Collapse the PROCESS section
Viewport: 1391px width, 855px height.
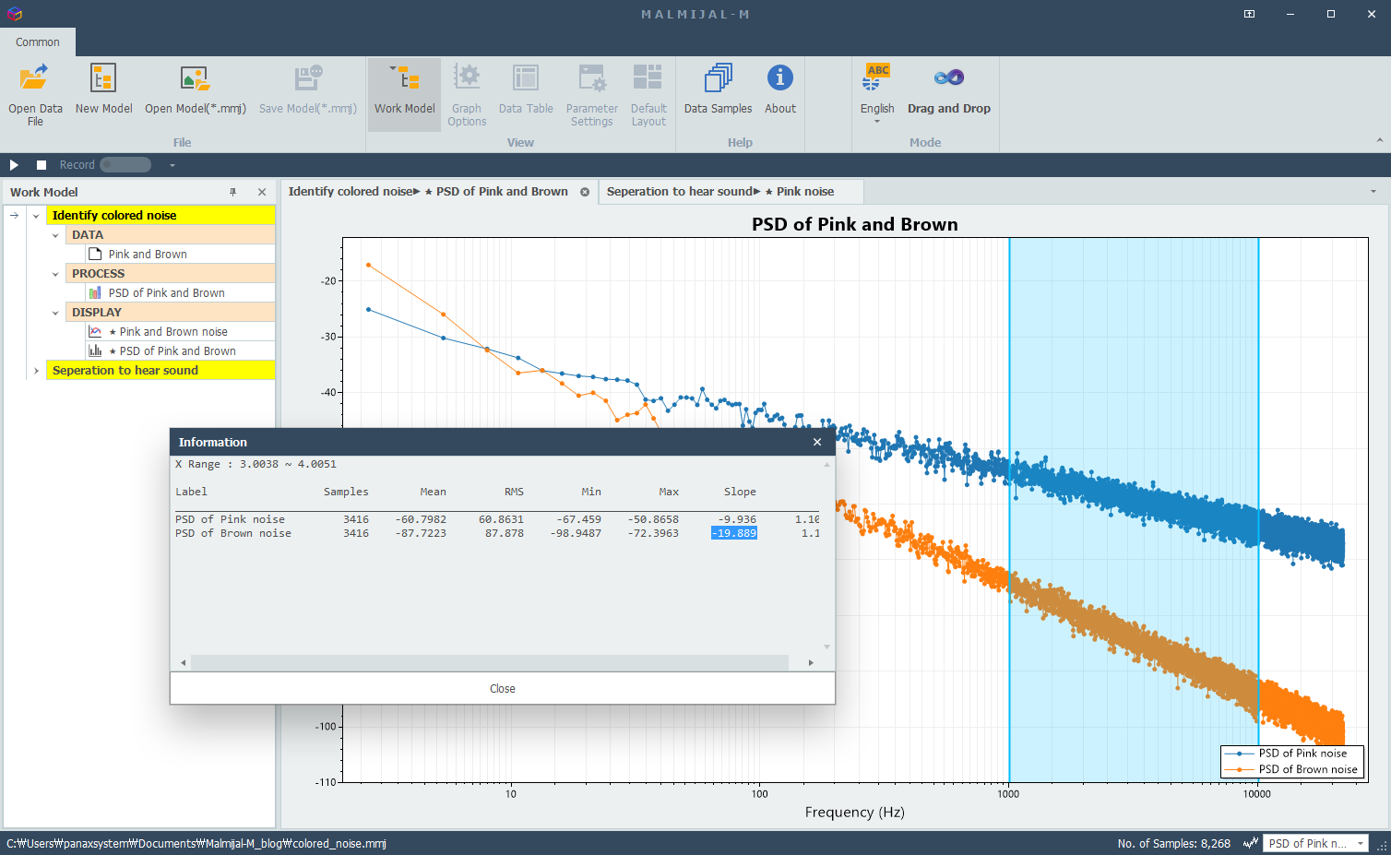(x=55, y=274)
